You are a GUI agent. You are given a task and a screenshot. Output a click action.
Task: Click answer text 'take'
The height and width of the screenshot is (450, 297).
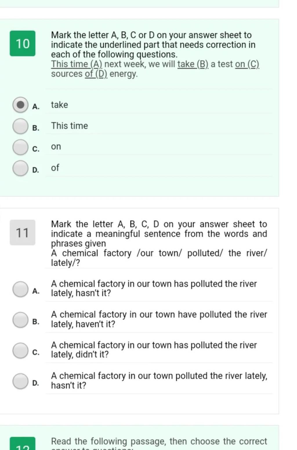pyautogui.click(x=59, y=105)
